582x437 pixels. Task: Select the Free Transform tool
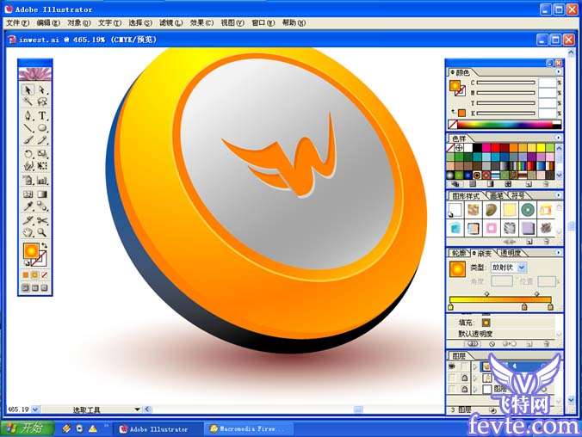[42, 166]
